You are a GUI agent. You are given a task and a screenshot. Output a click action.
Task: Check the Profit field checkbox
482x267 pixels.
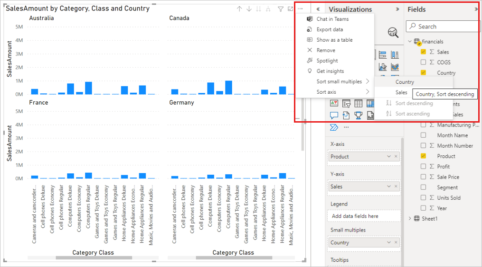(423, 167)
